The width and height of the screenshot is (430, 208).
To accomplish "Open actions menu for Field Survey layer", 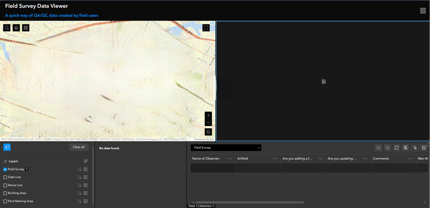I will tap(86, 169).
